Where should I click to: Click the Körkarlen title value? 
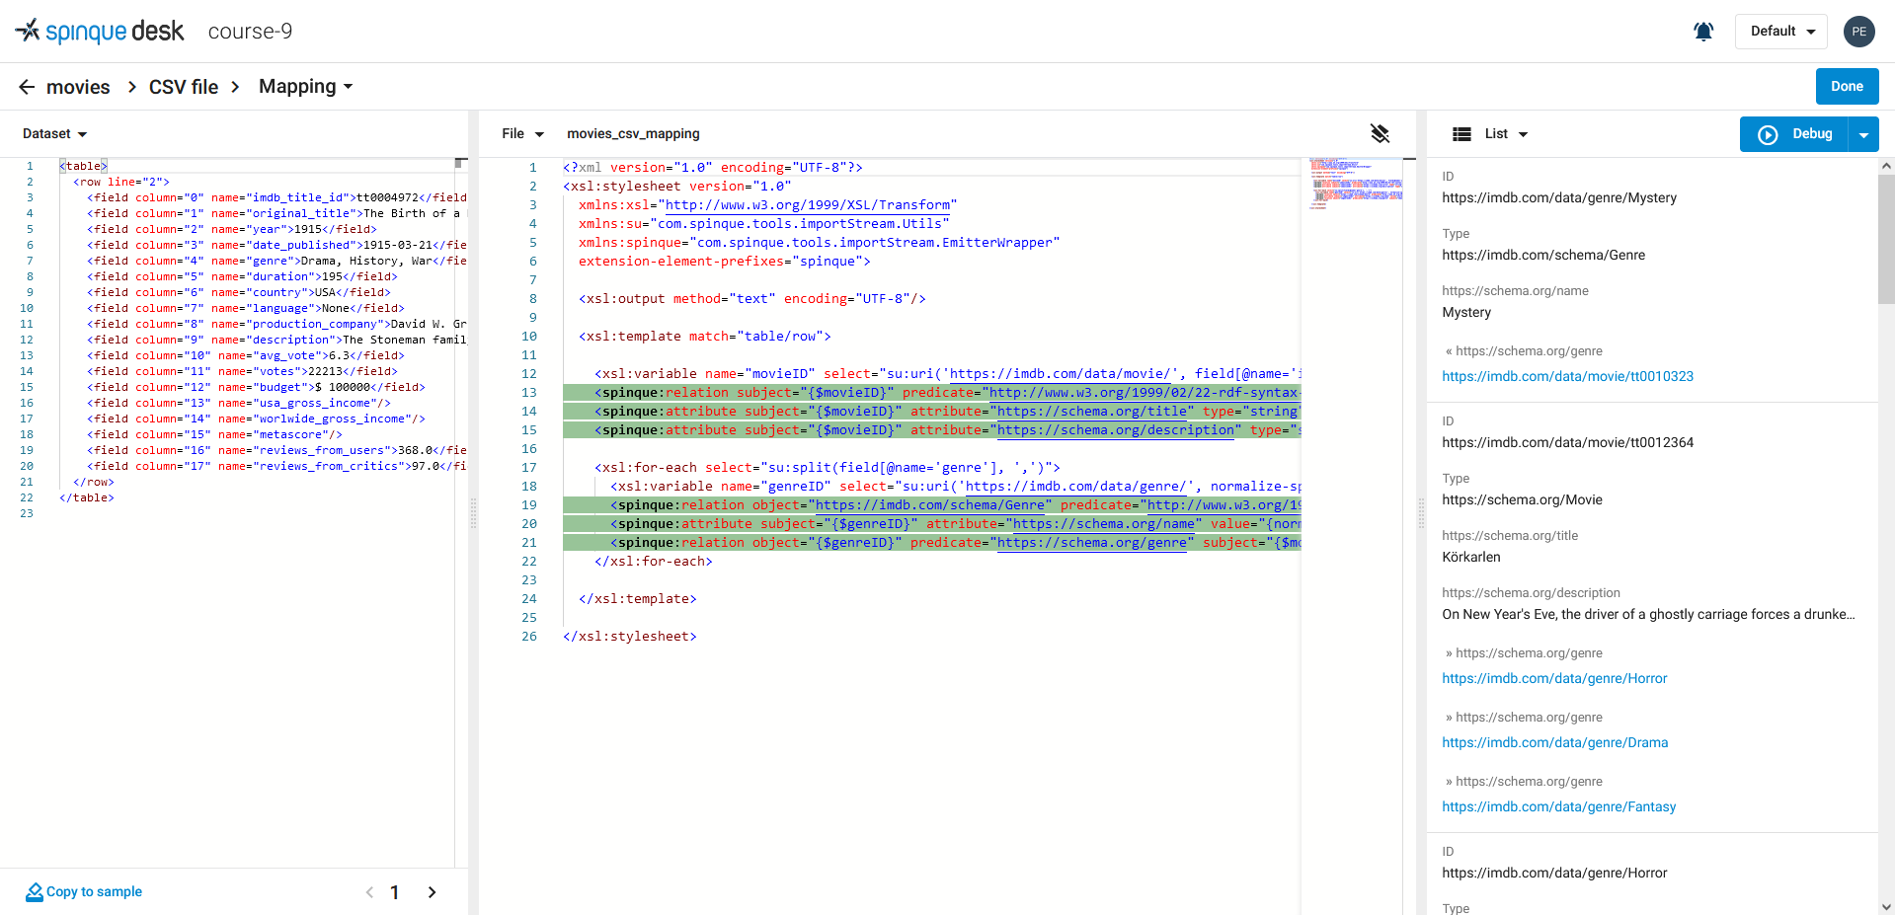tap(1470, 557)
